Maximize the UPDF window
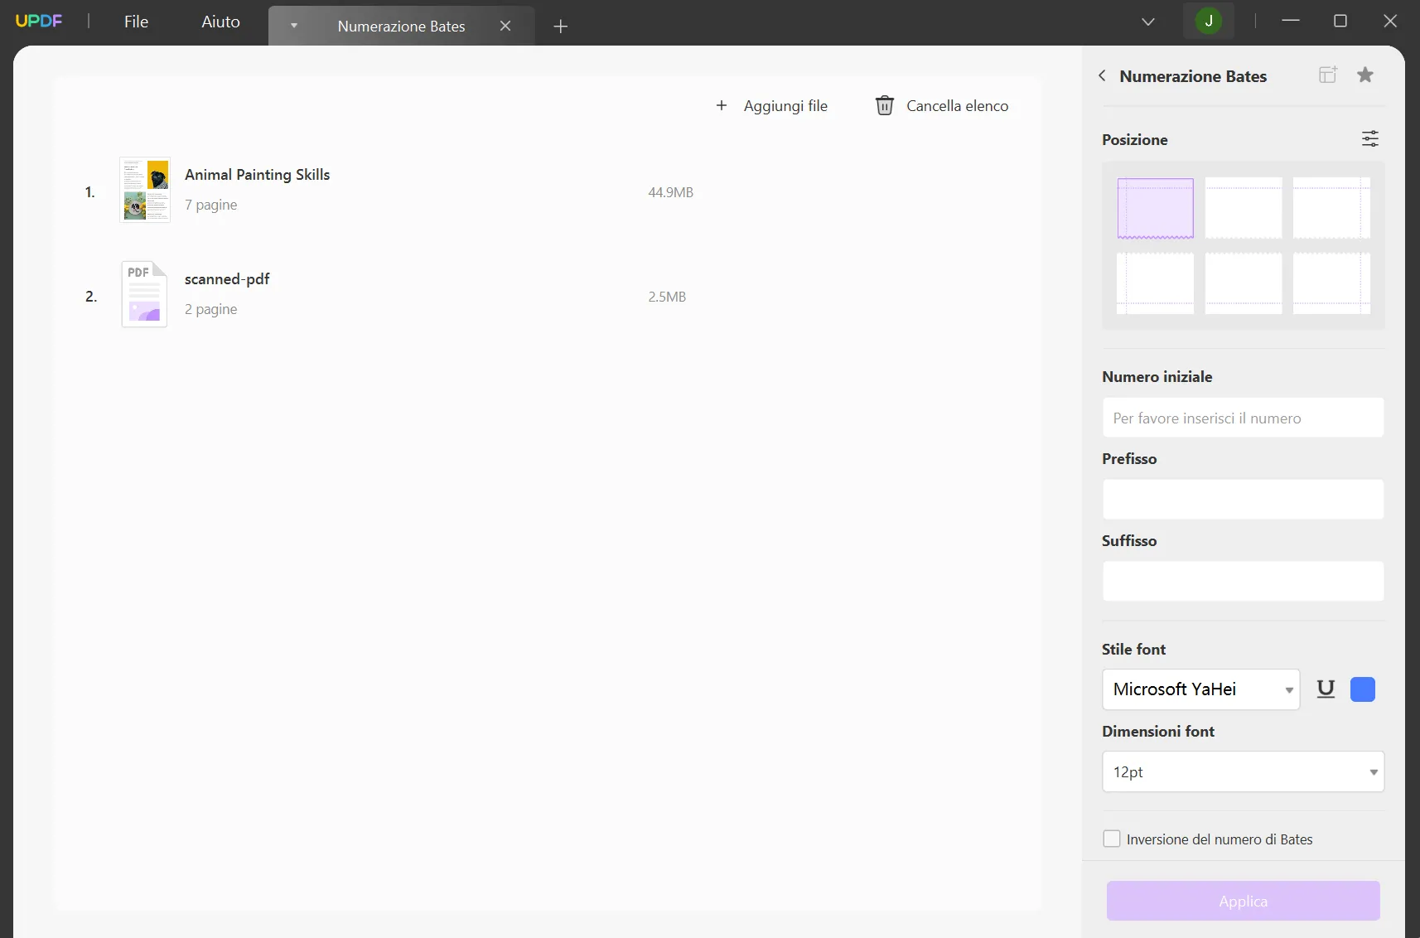Screen dimensions: 1420x938 point(1340,21)
